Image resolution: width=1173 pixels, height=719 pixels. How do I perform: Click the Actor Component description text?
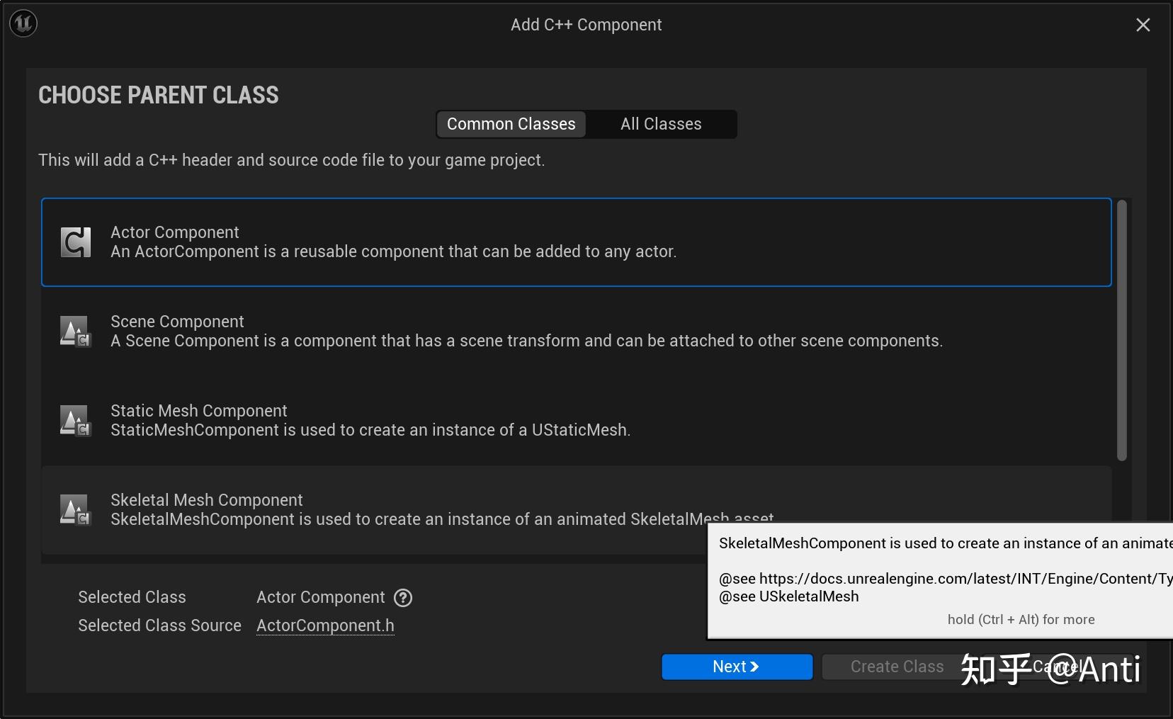tap(393, 252)
